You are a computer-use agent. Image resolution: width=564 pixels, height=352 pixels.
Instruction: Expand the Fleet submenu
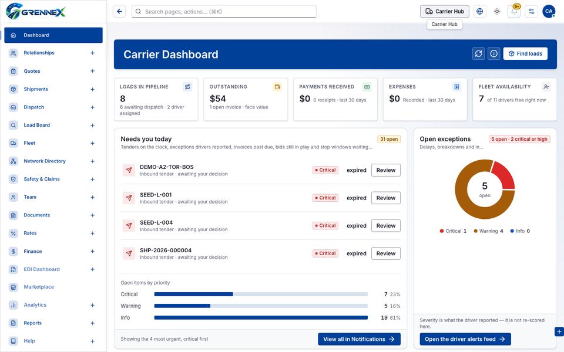pos(92,143)
